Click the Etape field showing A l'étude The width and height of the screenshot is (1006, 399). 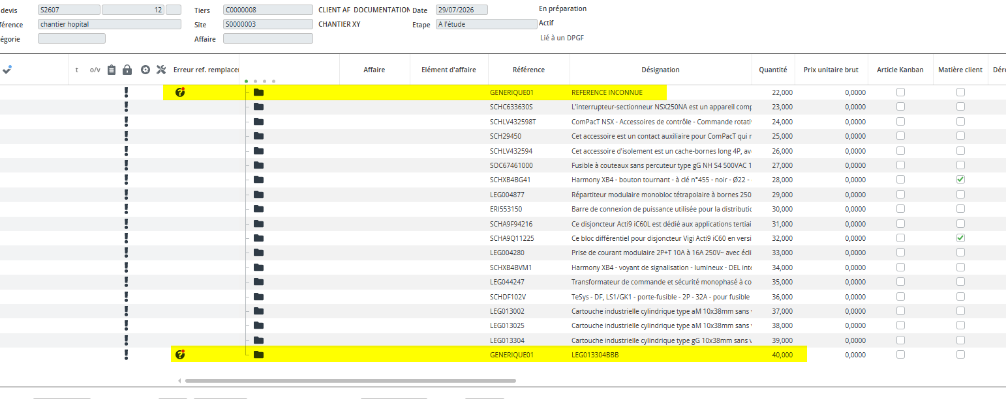click(487, 24)
